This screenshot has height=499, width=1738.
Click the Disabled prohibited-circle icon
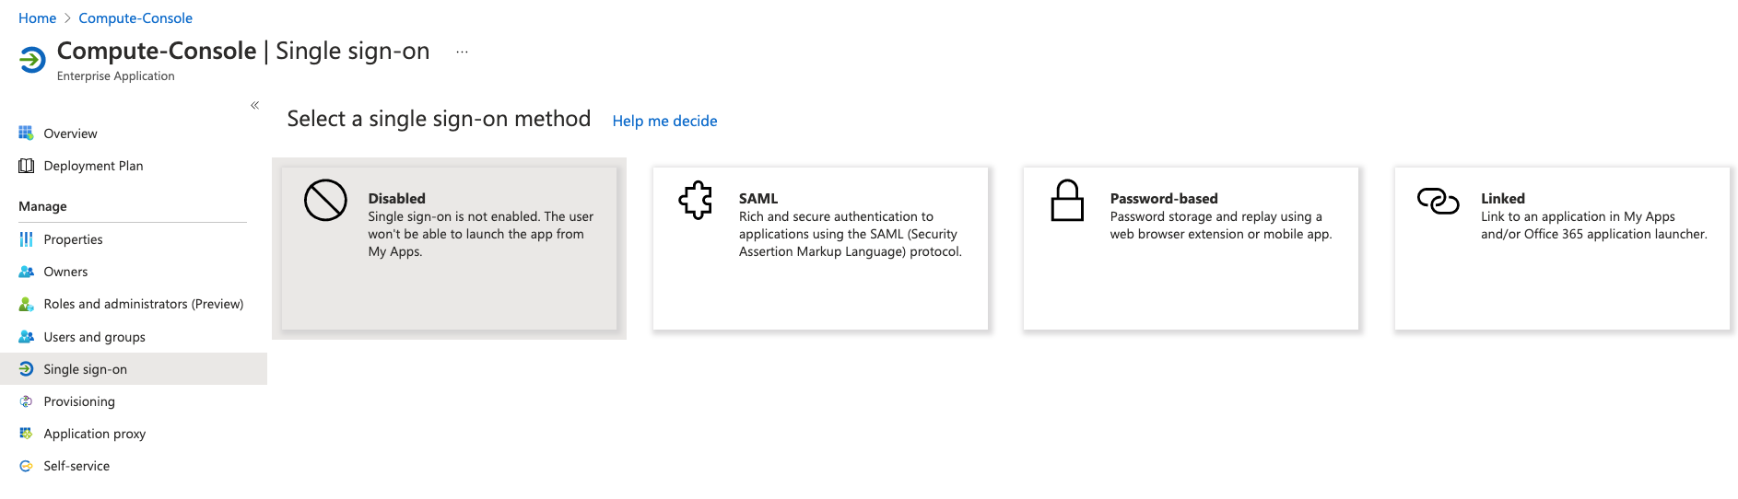click(x=325, y=200)
